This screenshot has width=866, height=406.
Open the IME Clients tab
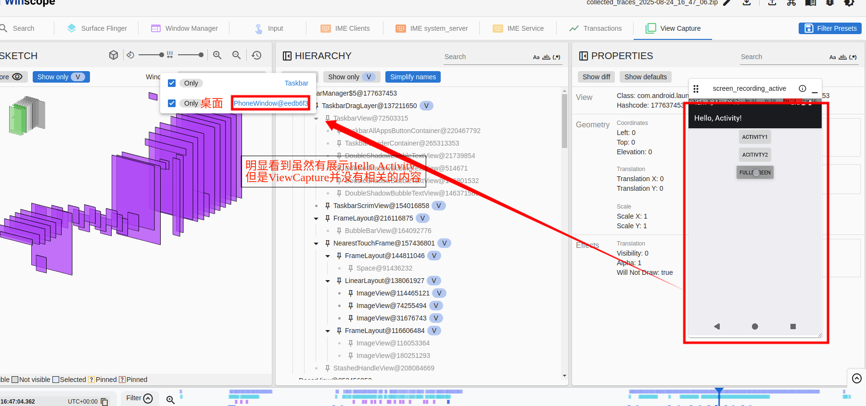pos(345,28)
